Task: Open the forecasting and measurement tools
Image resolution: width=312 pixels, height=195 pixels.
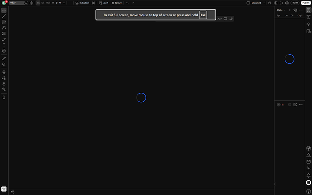Action: (x=4, y=33)
